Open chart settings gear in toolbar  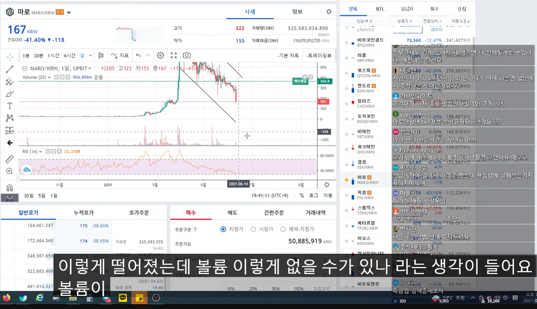point(160,55)
